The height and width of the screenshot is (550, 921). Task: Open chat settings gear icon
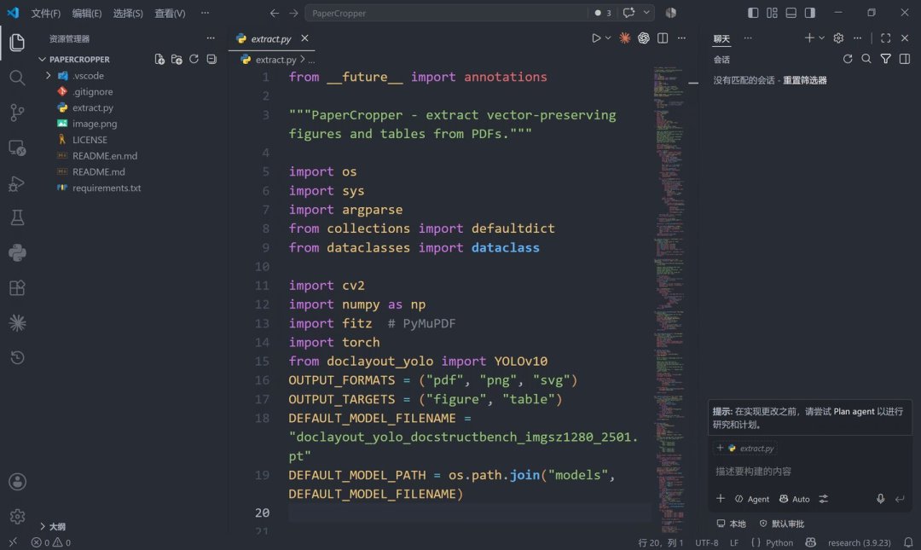click(x=839, y=38)
